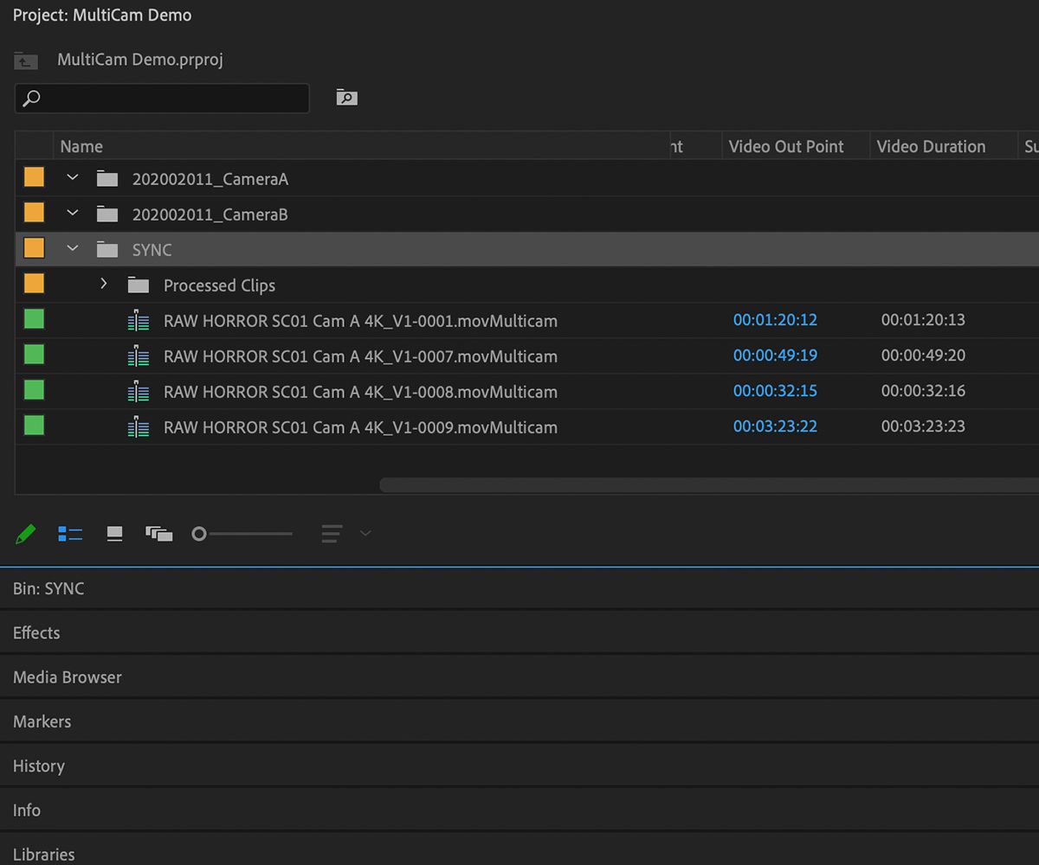Collapse the SYNC bin chevron

click(73, 248)
